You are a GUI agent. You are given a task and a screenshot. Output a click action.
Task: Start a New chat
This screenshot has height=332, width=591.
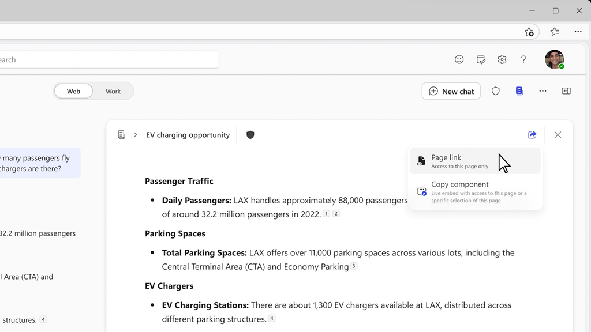click(x=451, y=91)
